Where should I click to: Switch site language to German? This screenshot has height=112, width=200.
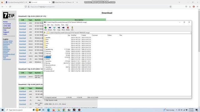point(5,48)
